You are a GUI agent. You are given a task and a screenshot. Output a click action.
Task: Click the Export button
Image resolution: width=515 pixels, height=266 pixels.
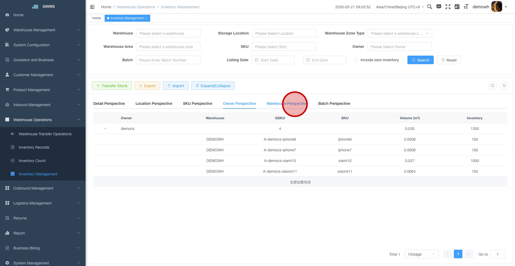click(147, 86)
